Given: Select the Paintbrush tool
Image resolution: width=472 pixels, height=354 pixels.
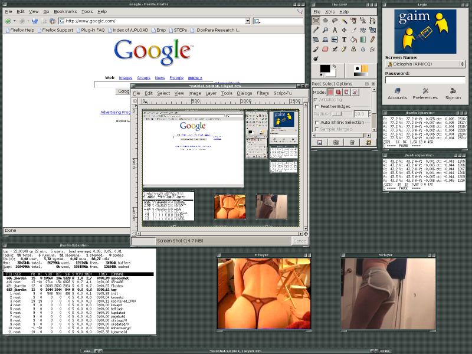Looking at the screenshot, I should 316,49.
